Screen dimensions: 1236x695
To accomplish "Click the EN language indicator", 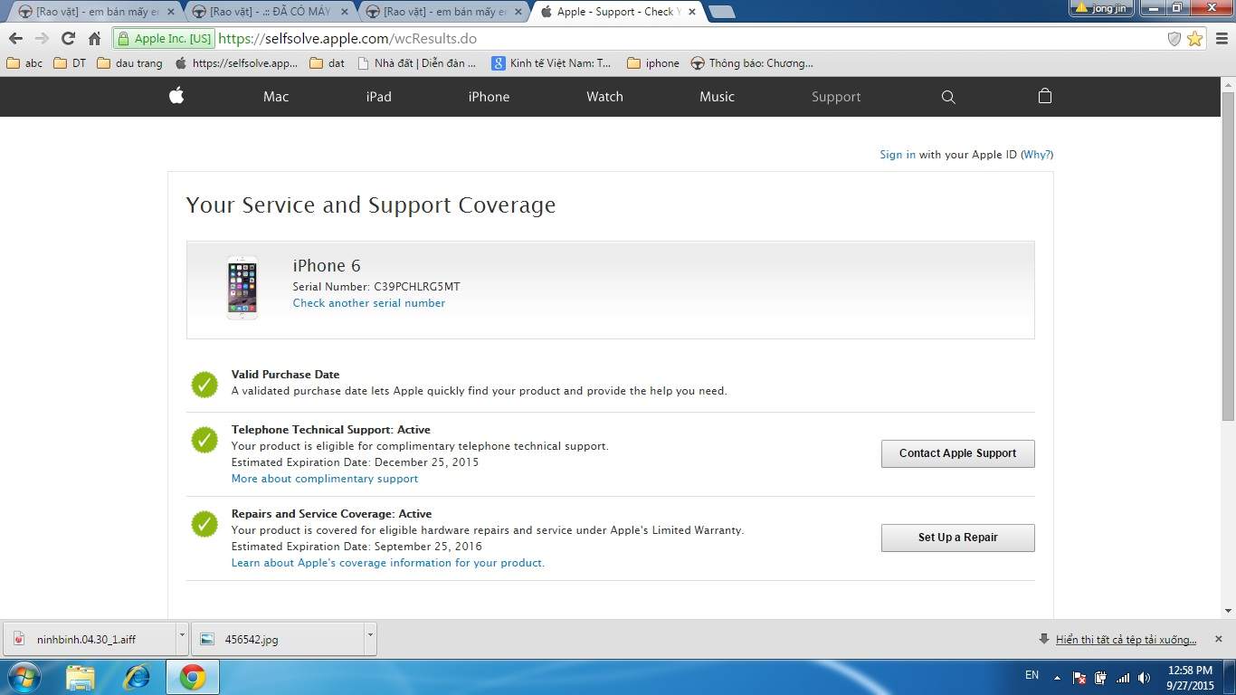I will pyautogui.click(x=1032, y=675).
